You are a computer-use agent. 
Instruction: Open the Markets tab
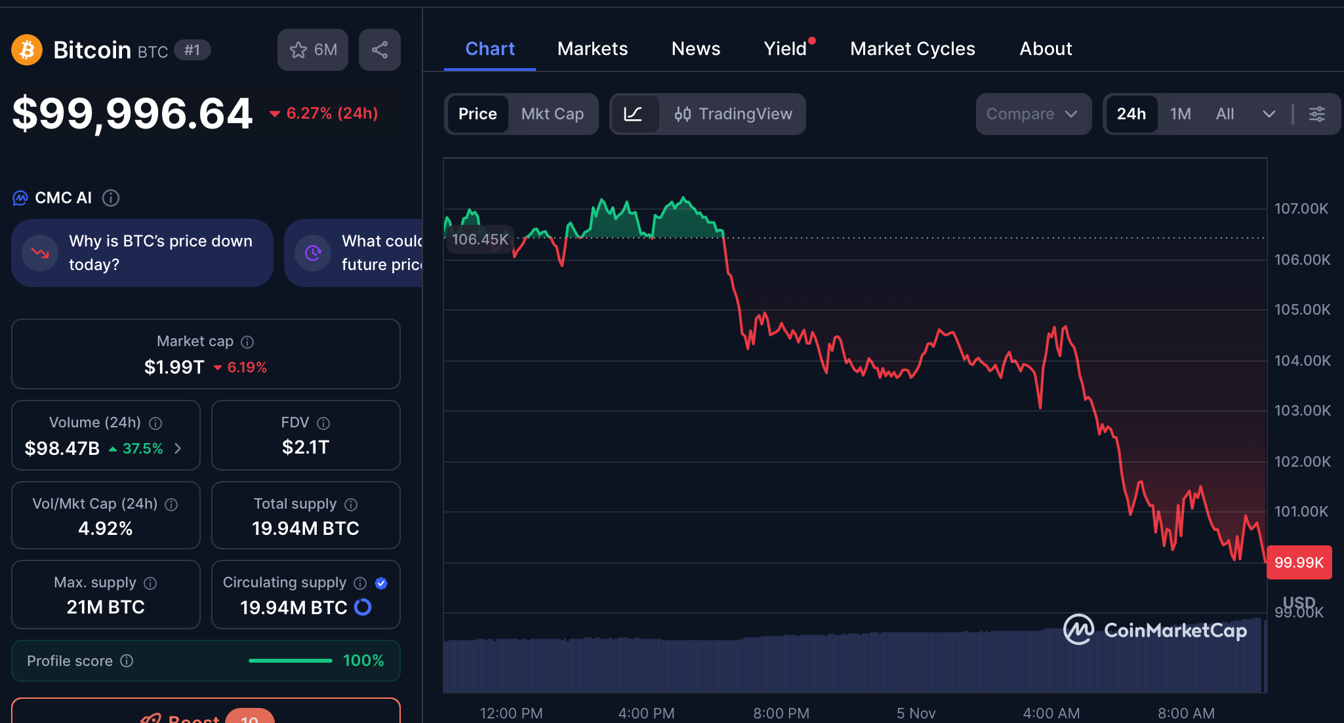pyautogui.click(x=592, y=49)
